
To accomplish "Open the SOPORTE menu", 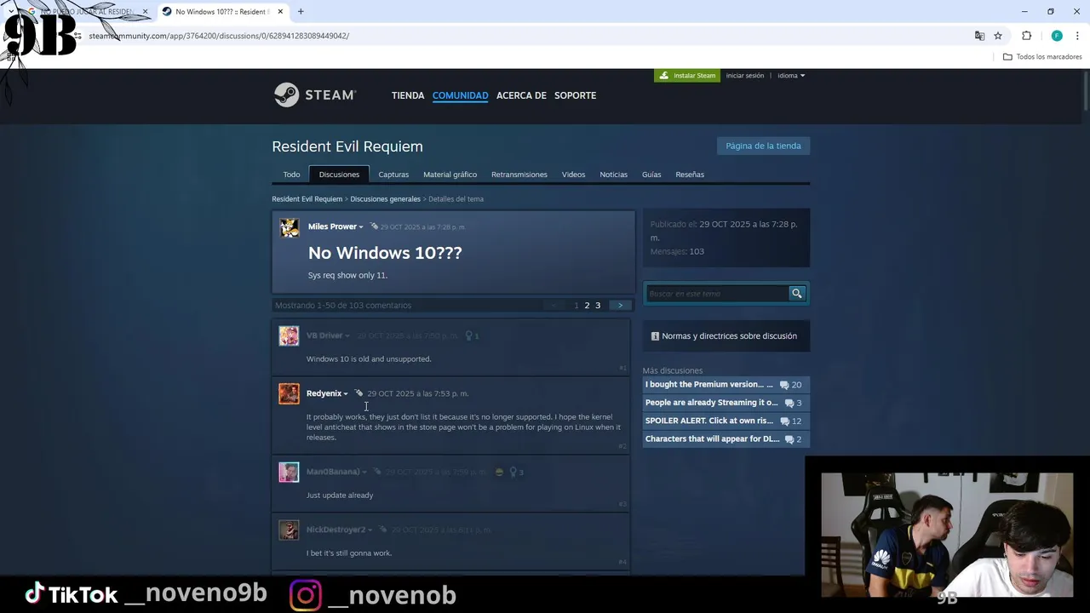I will (x=575, y=95).
